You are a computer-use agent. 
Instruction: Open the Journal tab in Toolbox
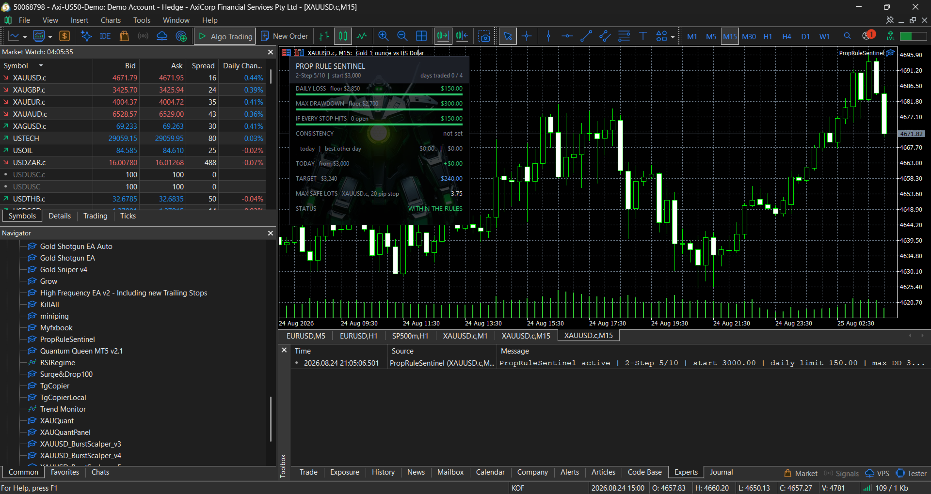pyautogui.click(x=722, y=472)
